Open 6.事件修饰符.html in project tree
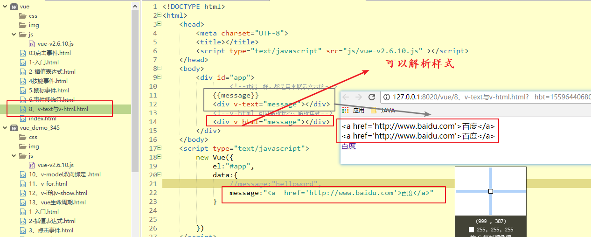 click(x=51, y=100)
